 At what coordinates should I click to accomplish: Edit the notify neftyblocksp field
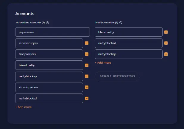pos(129,54)
